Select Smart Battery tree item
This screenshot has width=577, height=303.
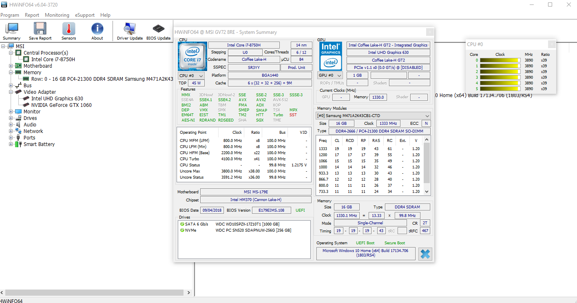pos(39,144)
